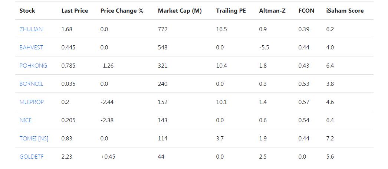Click the Trailing PE column header
The image size is (388, 169).
click(x=231, y=11)
